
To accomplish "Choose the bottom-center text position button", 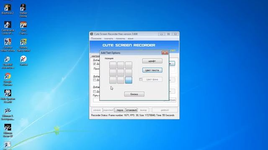I will click(x=121, y=80).
